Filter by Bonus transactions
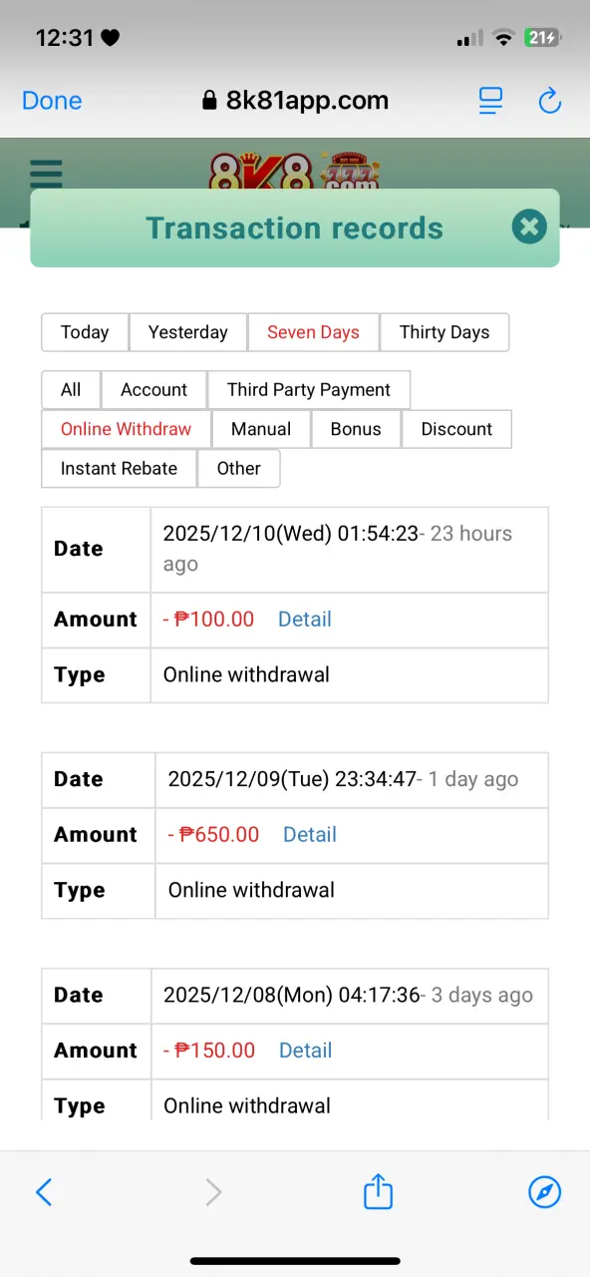Viewport: 590px width, 1277px height. pyautogui.click(x=356, y=429)
